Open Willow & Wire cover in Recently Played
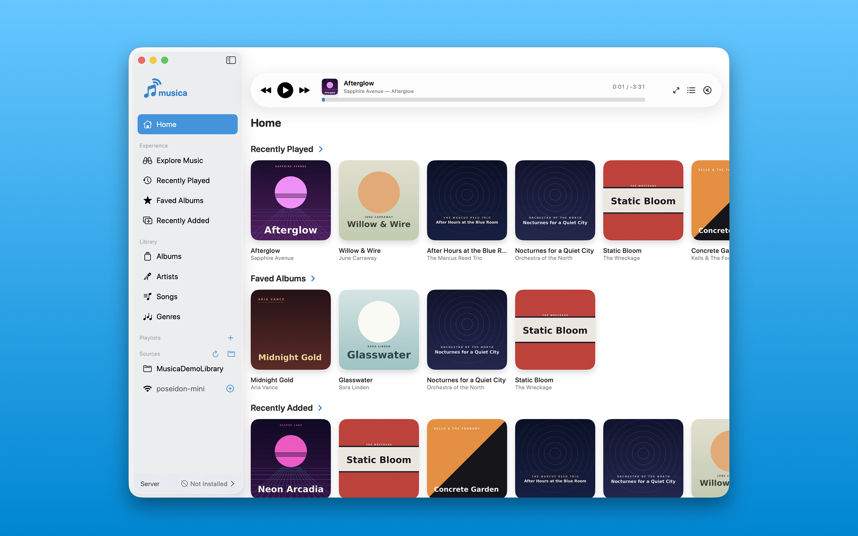Image resolution: width=858 pixels, height=536 pixels. pos(379,200)
